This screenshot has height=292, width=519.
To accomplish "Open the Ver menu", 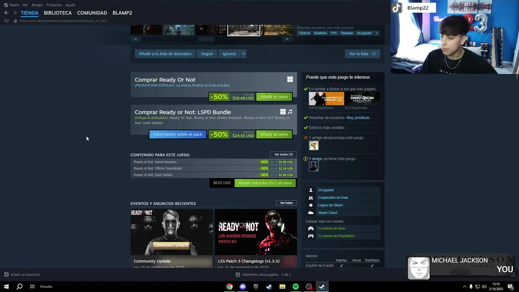I will tap(25, 5).
